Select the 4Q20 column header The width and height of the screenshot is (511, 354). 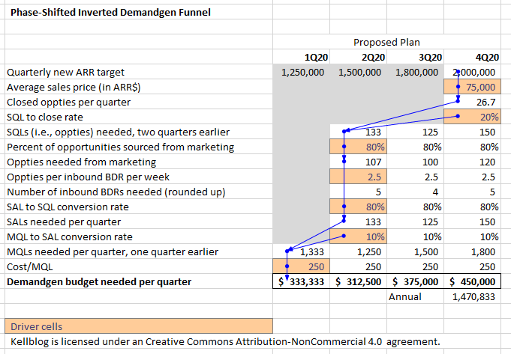click(x=472, y=57)
